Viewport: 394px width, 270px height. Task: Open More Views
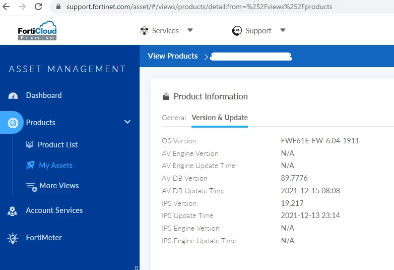click(x=59, y=185)
